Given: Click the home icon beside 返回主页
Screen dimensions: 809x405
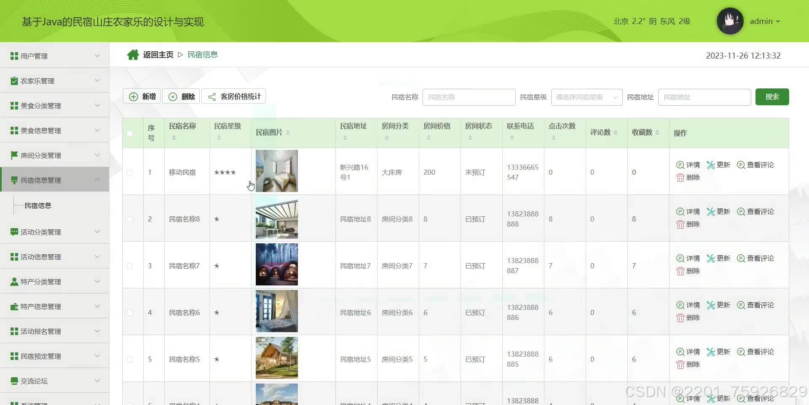Looking at the screenshot, I should (x=133, y=55).
